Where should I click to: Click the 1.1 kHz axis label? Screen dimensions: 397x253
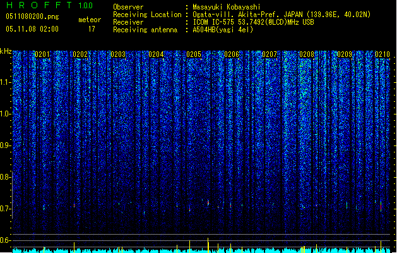5,82
